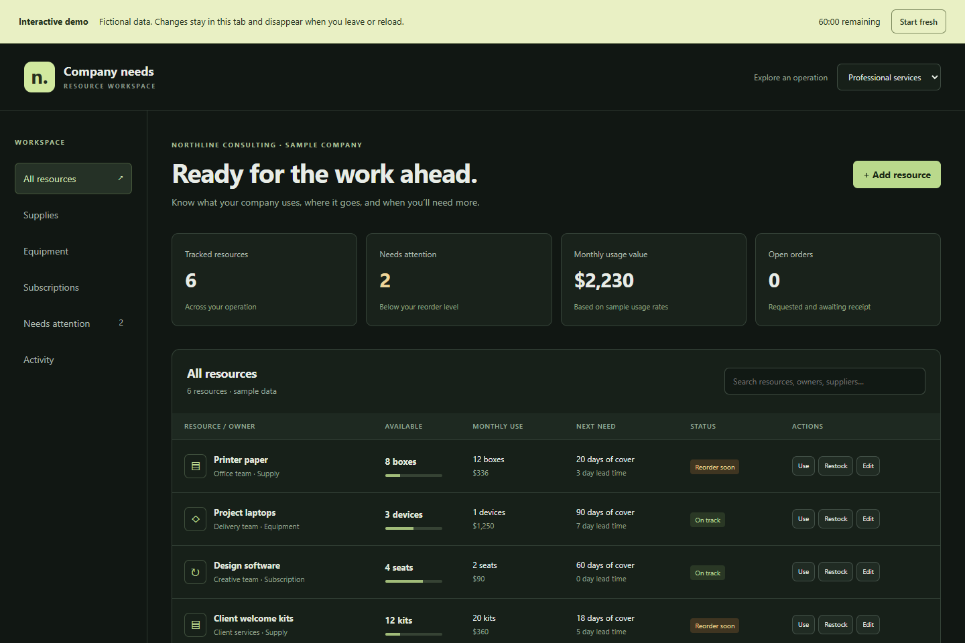Viewport: 965px width, 643px height.
Task: Click the Design software subscription icon
Action: pos(195,572)
